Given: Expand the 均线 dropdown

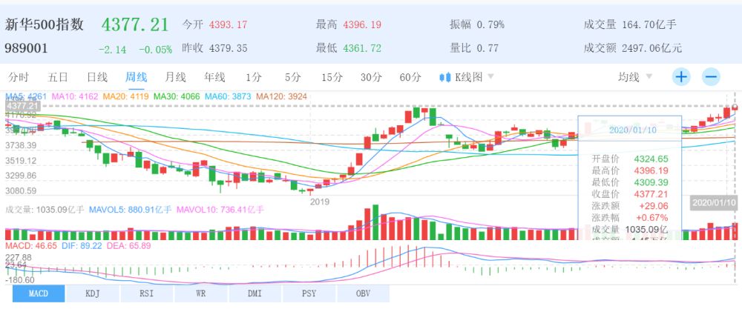Looking at the screenshot, I should pos(635,77).
